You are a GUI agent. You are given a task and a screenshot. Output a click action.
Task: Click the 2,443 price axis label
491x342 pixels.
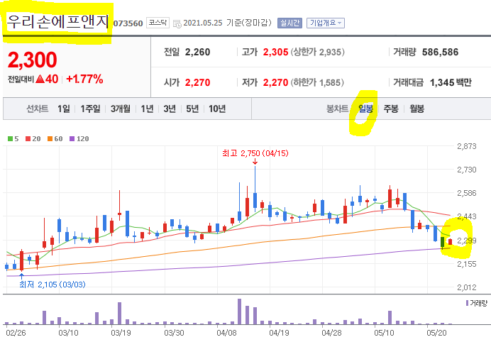pyautogui.click(x=467, y=216)
